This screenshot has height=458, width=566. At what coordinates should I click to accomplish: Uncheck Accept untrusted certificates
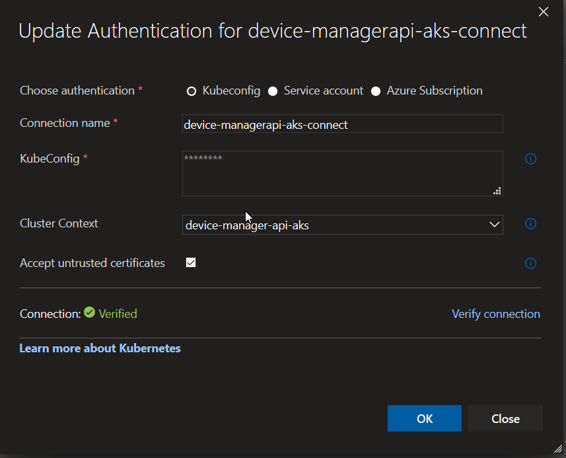(x=191, y=262)
